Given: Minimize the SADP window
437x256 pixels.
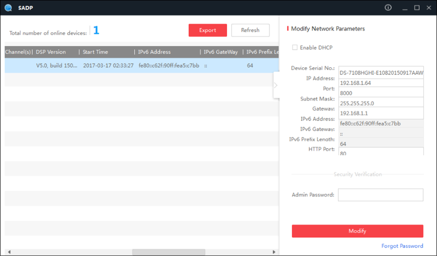Looking at the screenshot, I should click(x=404, y=7).
